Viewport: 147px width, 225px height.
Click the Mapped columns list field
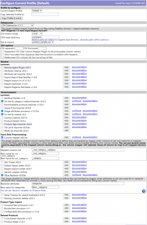78,150
